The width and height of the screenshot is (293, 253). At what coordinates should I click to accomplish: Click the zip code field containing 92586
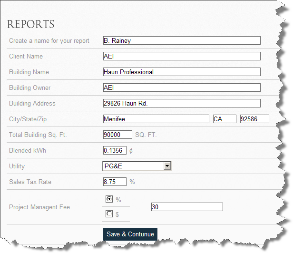coord(254,119)
